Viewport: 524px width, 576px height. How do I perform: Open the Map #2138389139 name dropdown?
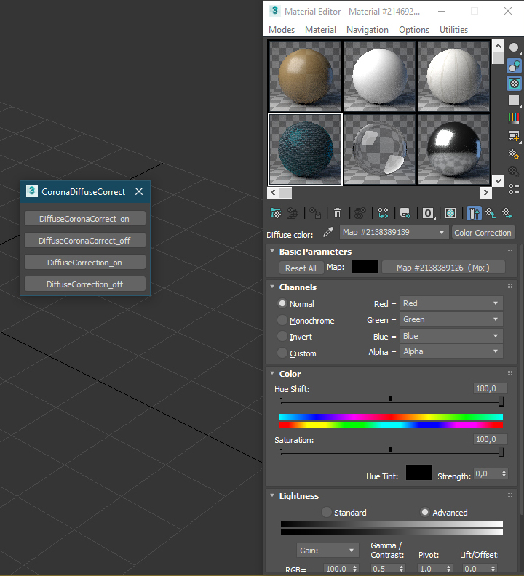point(394,233)
